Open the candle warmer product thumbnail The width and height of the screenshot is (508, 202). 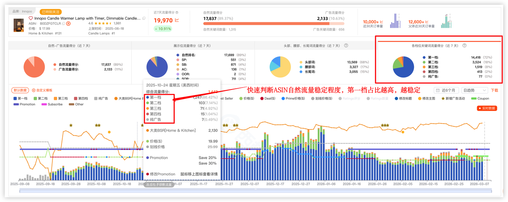tap(18, 26)
